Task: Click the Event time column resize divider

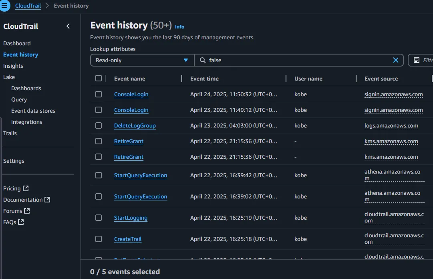Action: (286, 79)
